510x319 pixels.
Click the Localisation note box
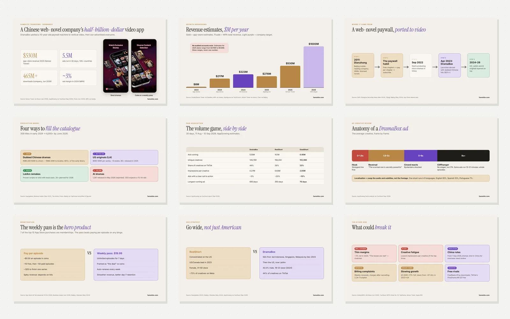point(421,178)
